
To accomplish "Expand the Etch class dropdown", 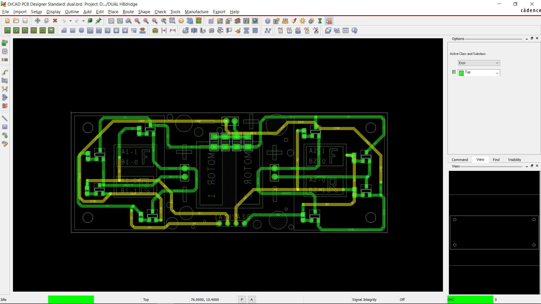I will click(x=497, y=63).
